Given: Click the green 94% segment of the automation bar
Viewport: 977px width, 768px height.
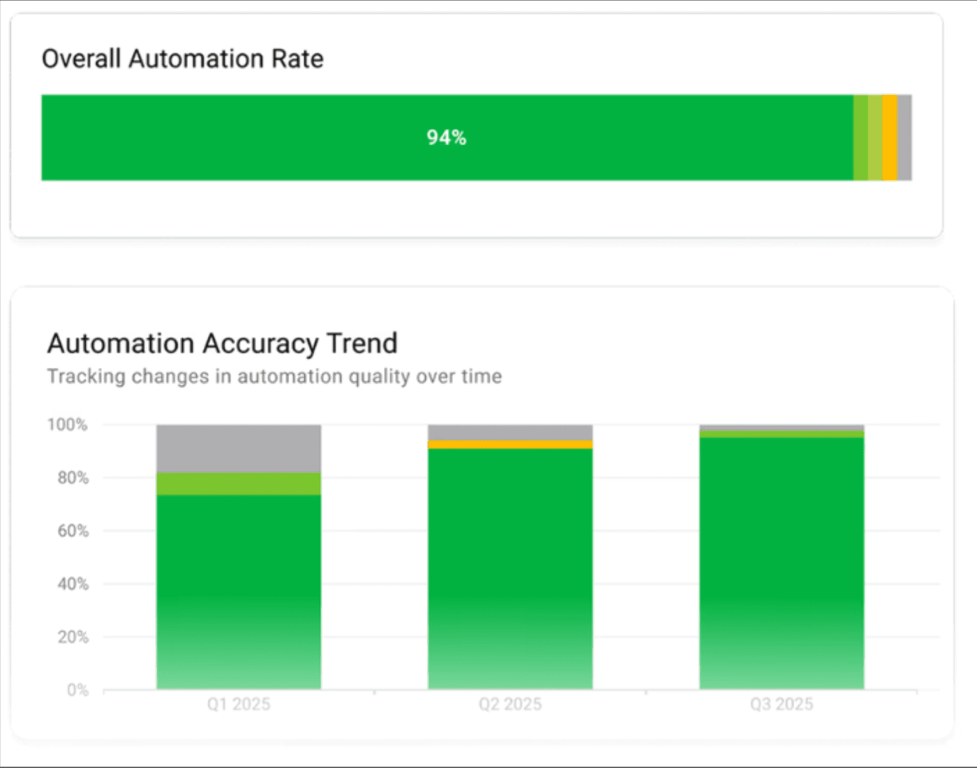Looking at the screenshot, I should click(447, 137).
